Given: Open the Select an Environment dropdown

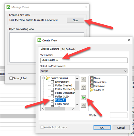Looking at the screenshot, I should [84, 71].
